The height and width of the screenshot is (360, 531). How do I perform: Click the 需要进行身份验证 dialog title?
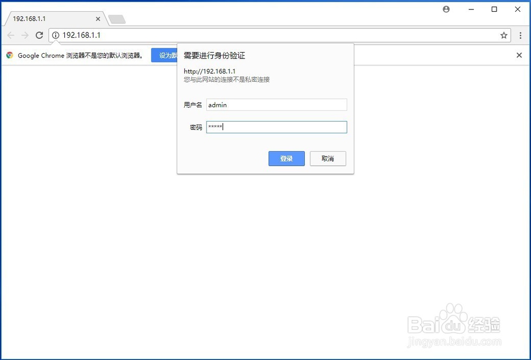215,56
